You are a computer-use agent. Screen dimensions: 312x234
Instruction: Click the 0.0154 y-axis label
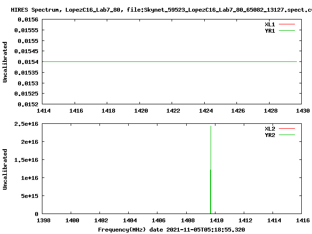click(x=28, y=62)
